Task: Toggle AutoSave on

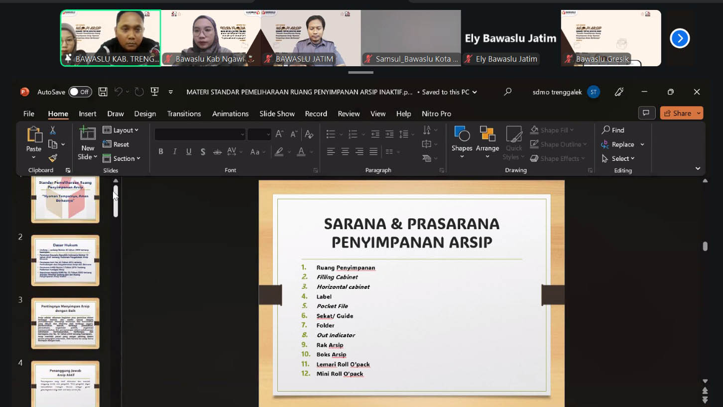Action: tap(80, 92)
